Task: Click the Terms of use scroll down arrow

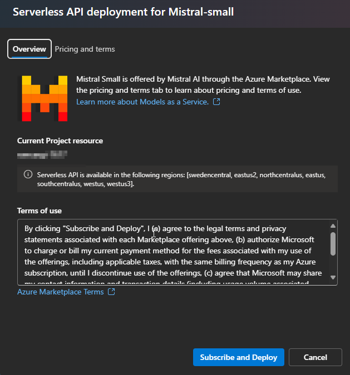Action: 333,277
